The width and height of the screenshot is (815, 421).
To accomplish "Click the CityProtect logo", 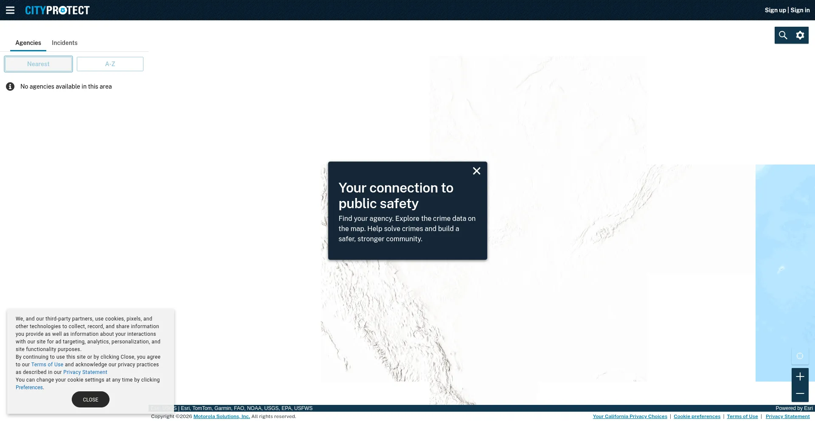I will point(57,10).
